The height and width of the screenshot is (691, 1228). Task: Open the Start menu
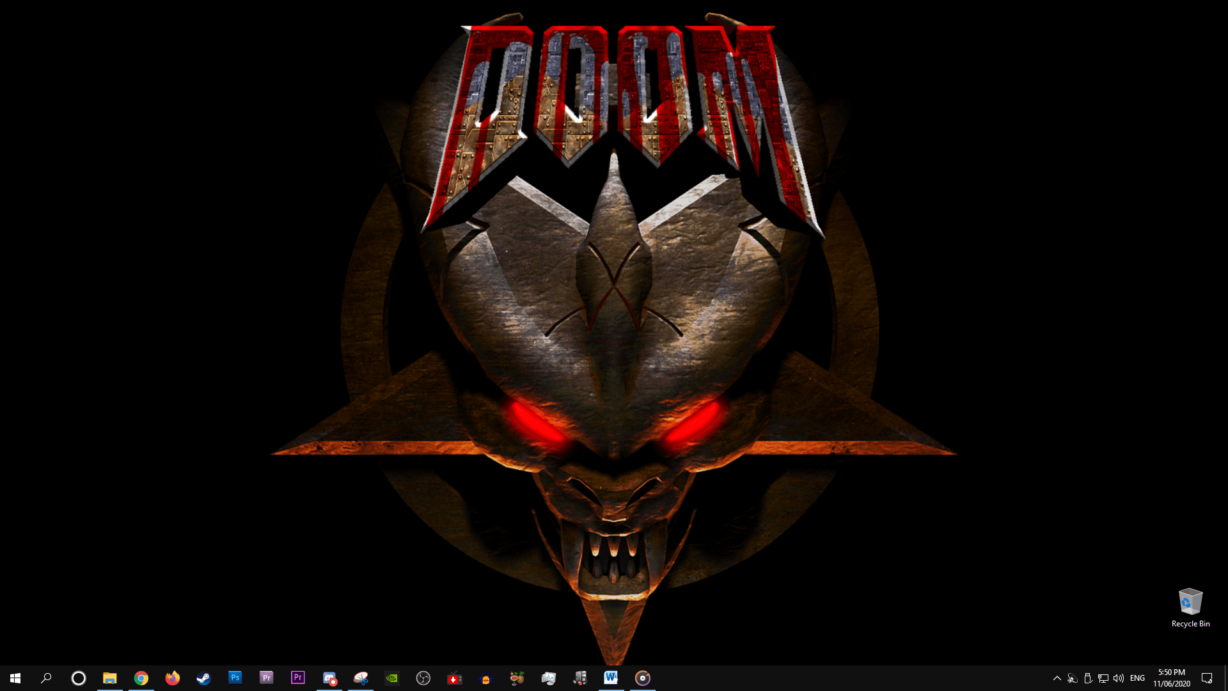(13, 678)
